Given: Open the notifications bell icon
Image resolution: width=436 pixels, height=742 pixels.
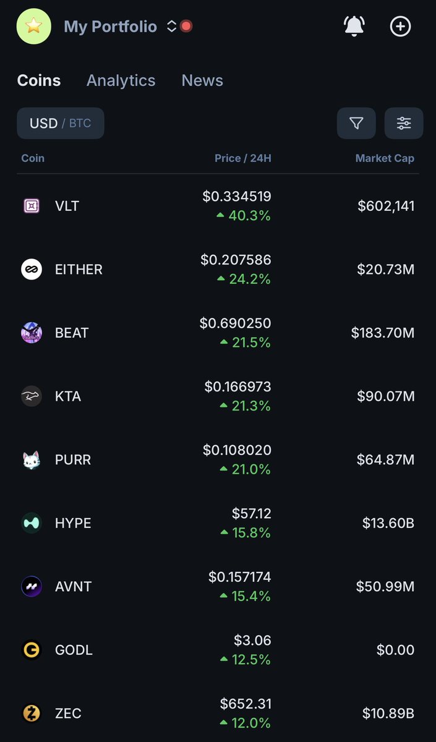Looking at the screenshot, I should (x=354, y=27).
